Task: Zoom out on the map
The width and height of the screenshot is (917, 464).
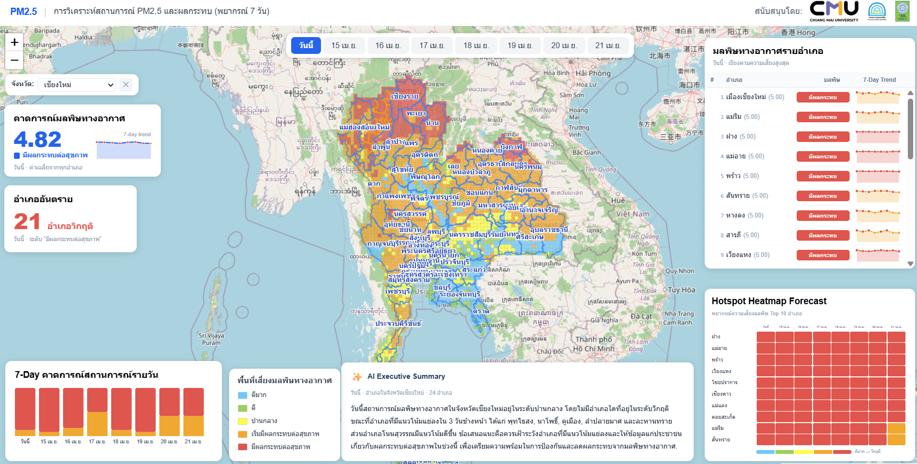Action: point(14,60)
